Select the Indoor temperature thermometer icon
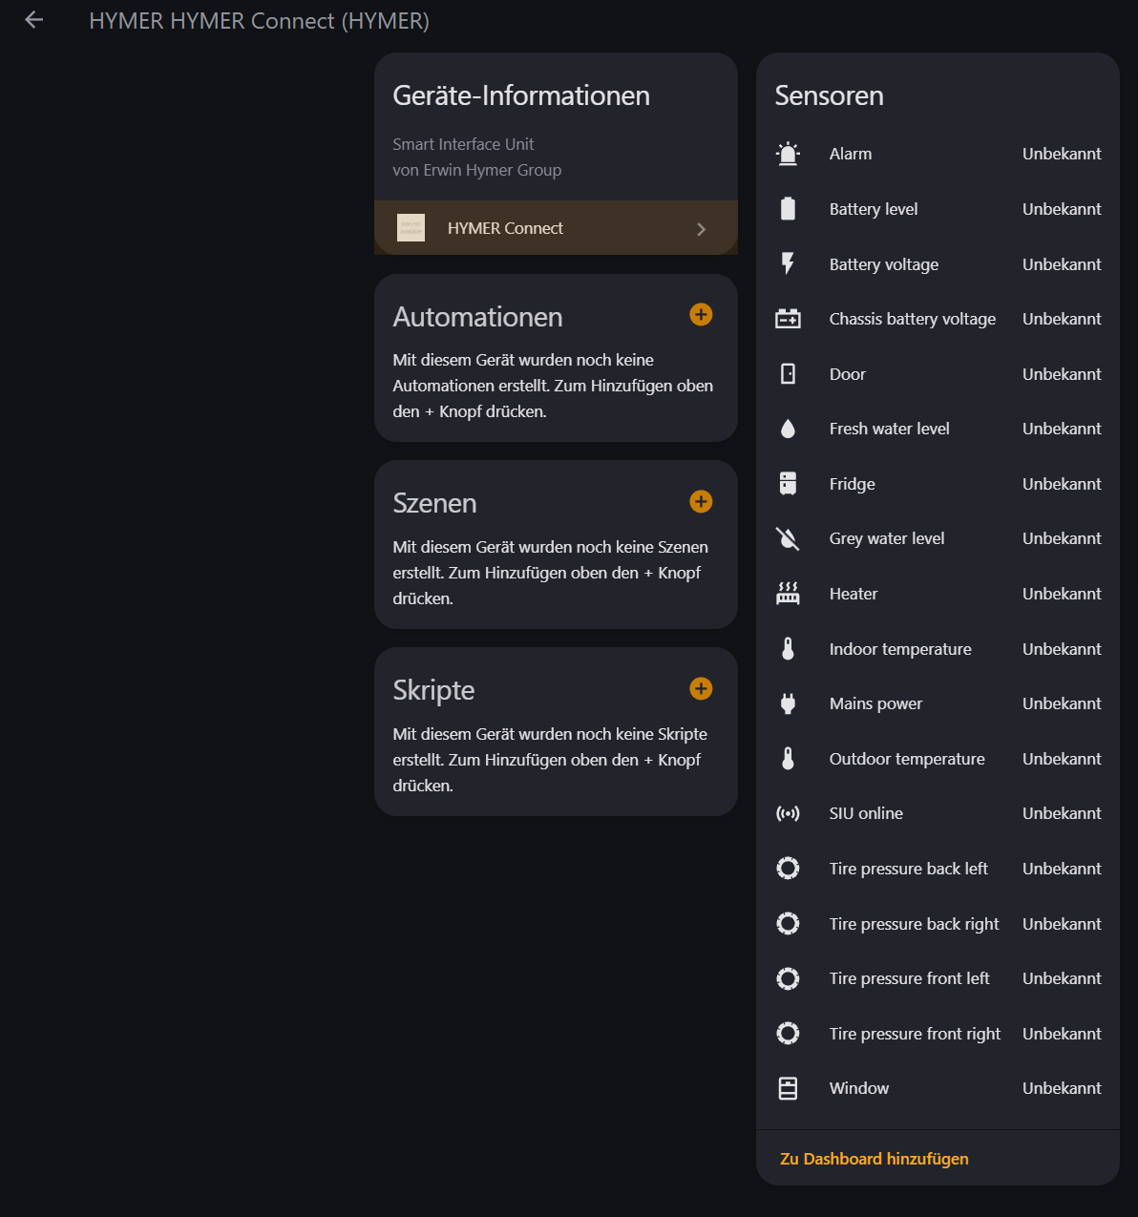1138x1217 pixels. [788, 648]
